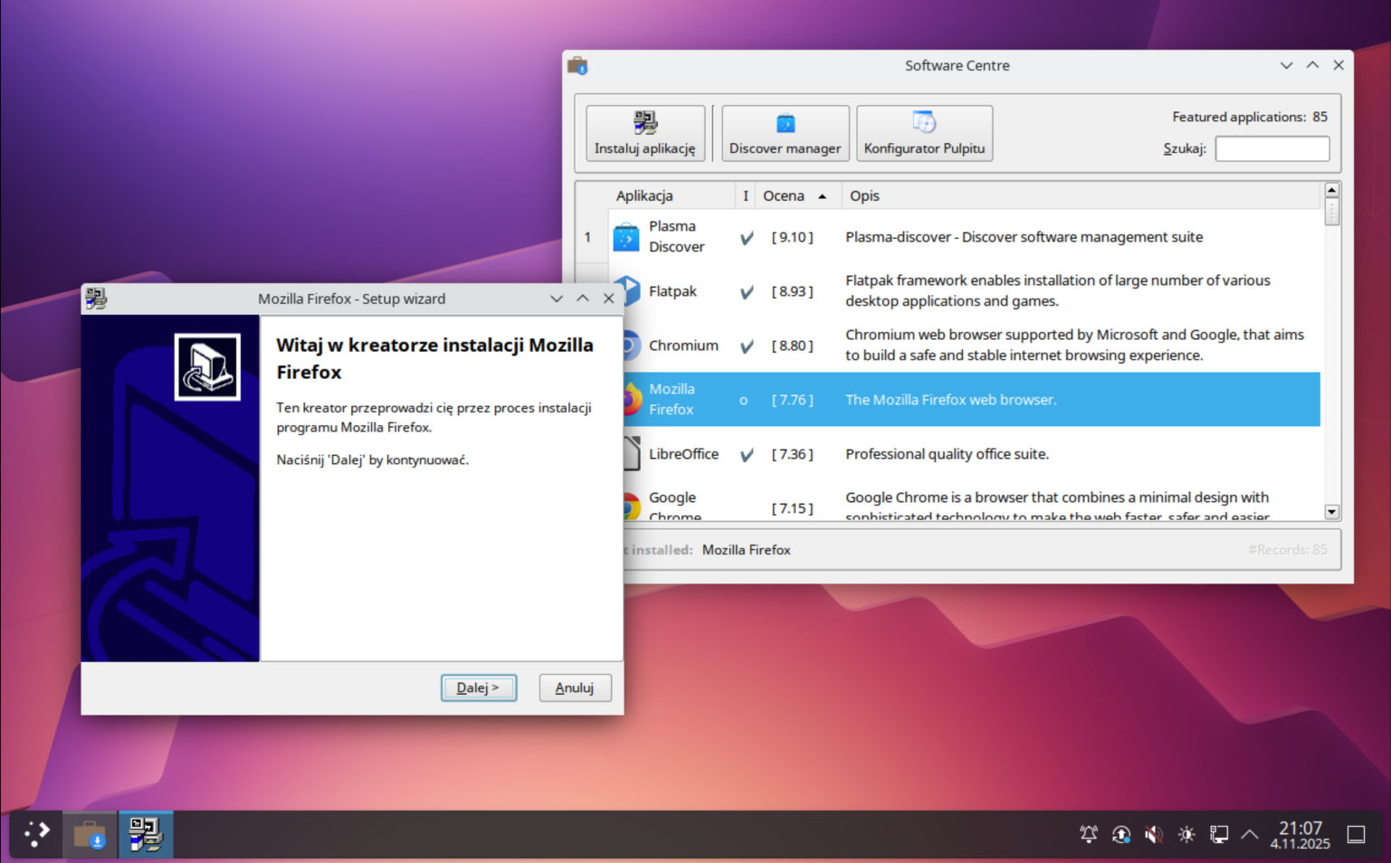This screenshot has height=863, width=1391.
Task: Focus the Szukaj search field
Action: 1272,148
